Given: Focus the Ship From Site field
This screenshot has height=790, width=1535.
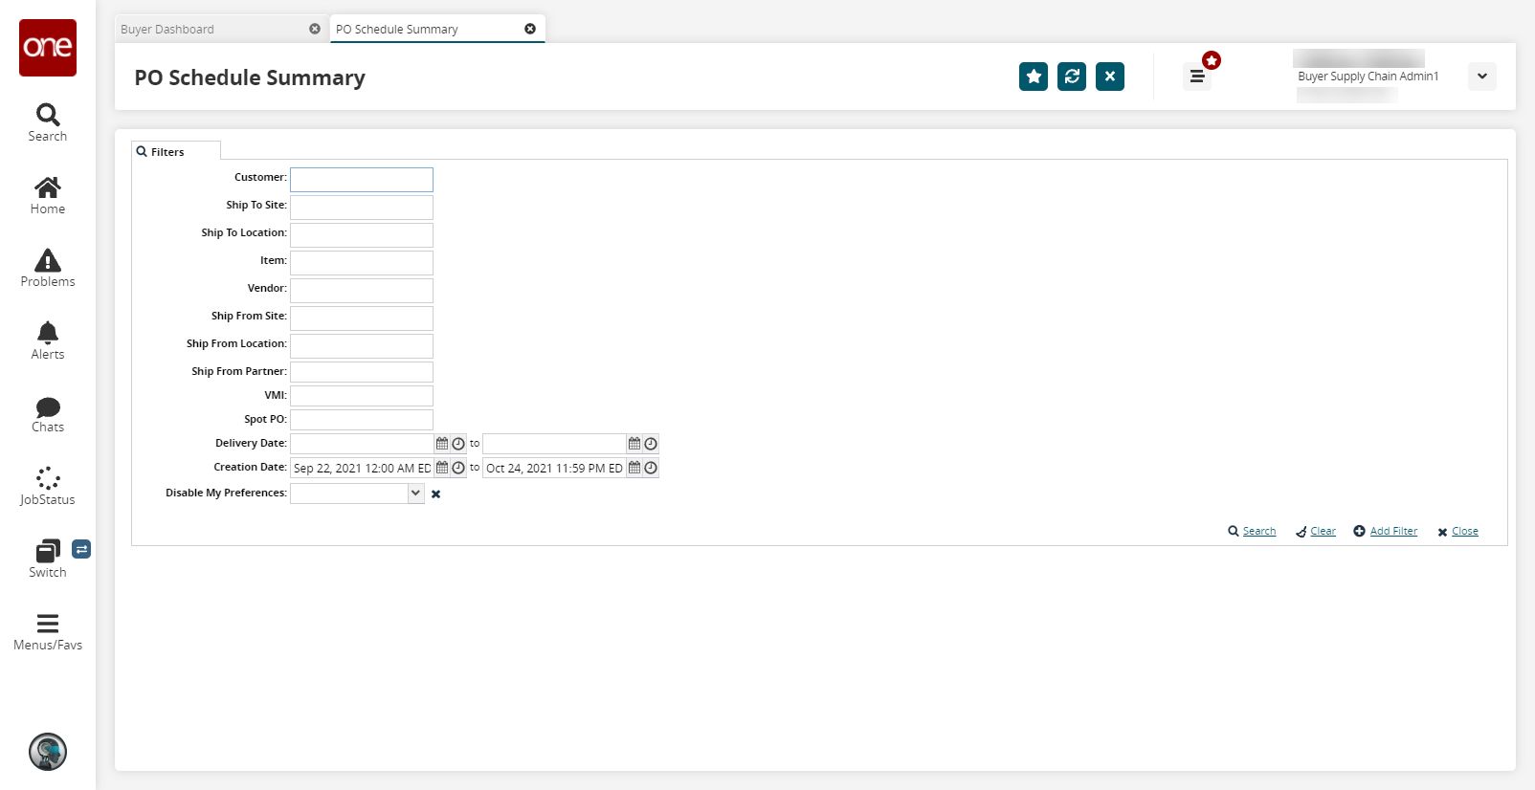Looking at the screenshot, I should (362, 318).
